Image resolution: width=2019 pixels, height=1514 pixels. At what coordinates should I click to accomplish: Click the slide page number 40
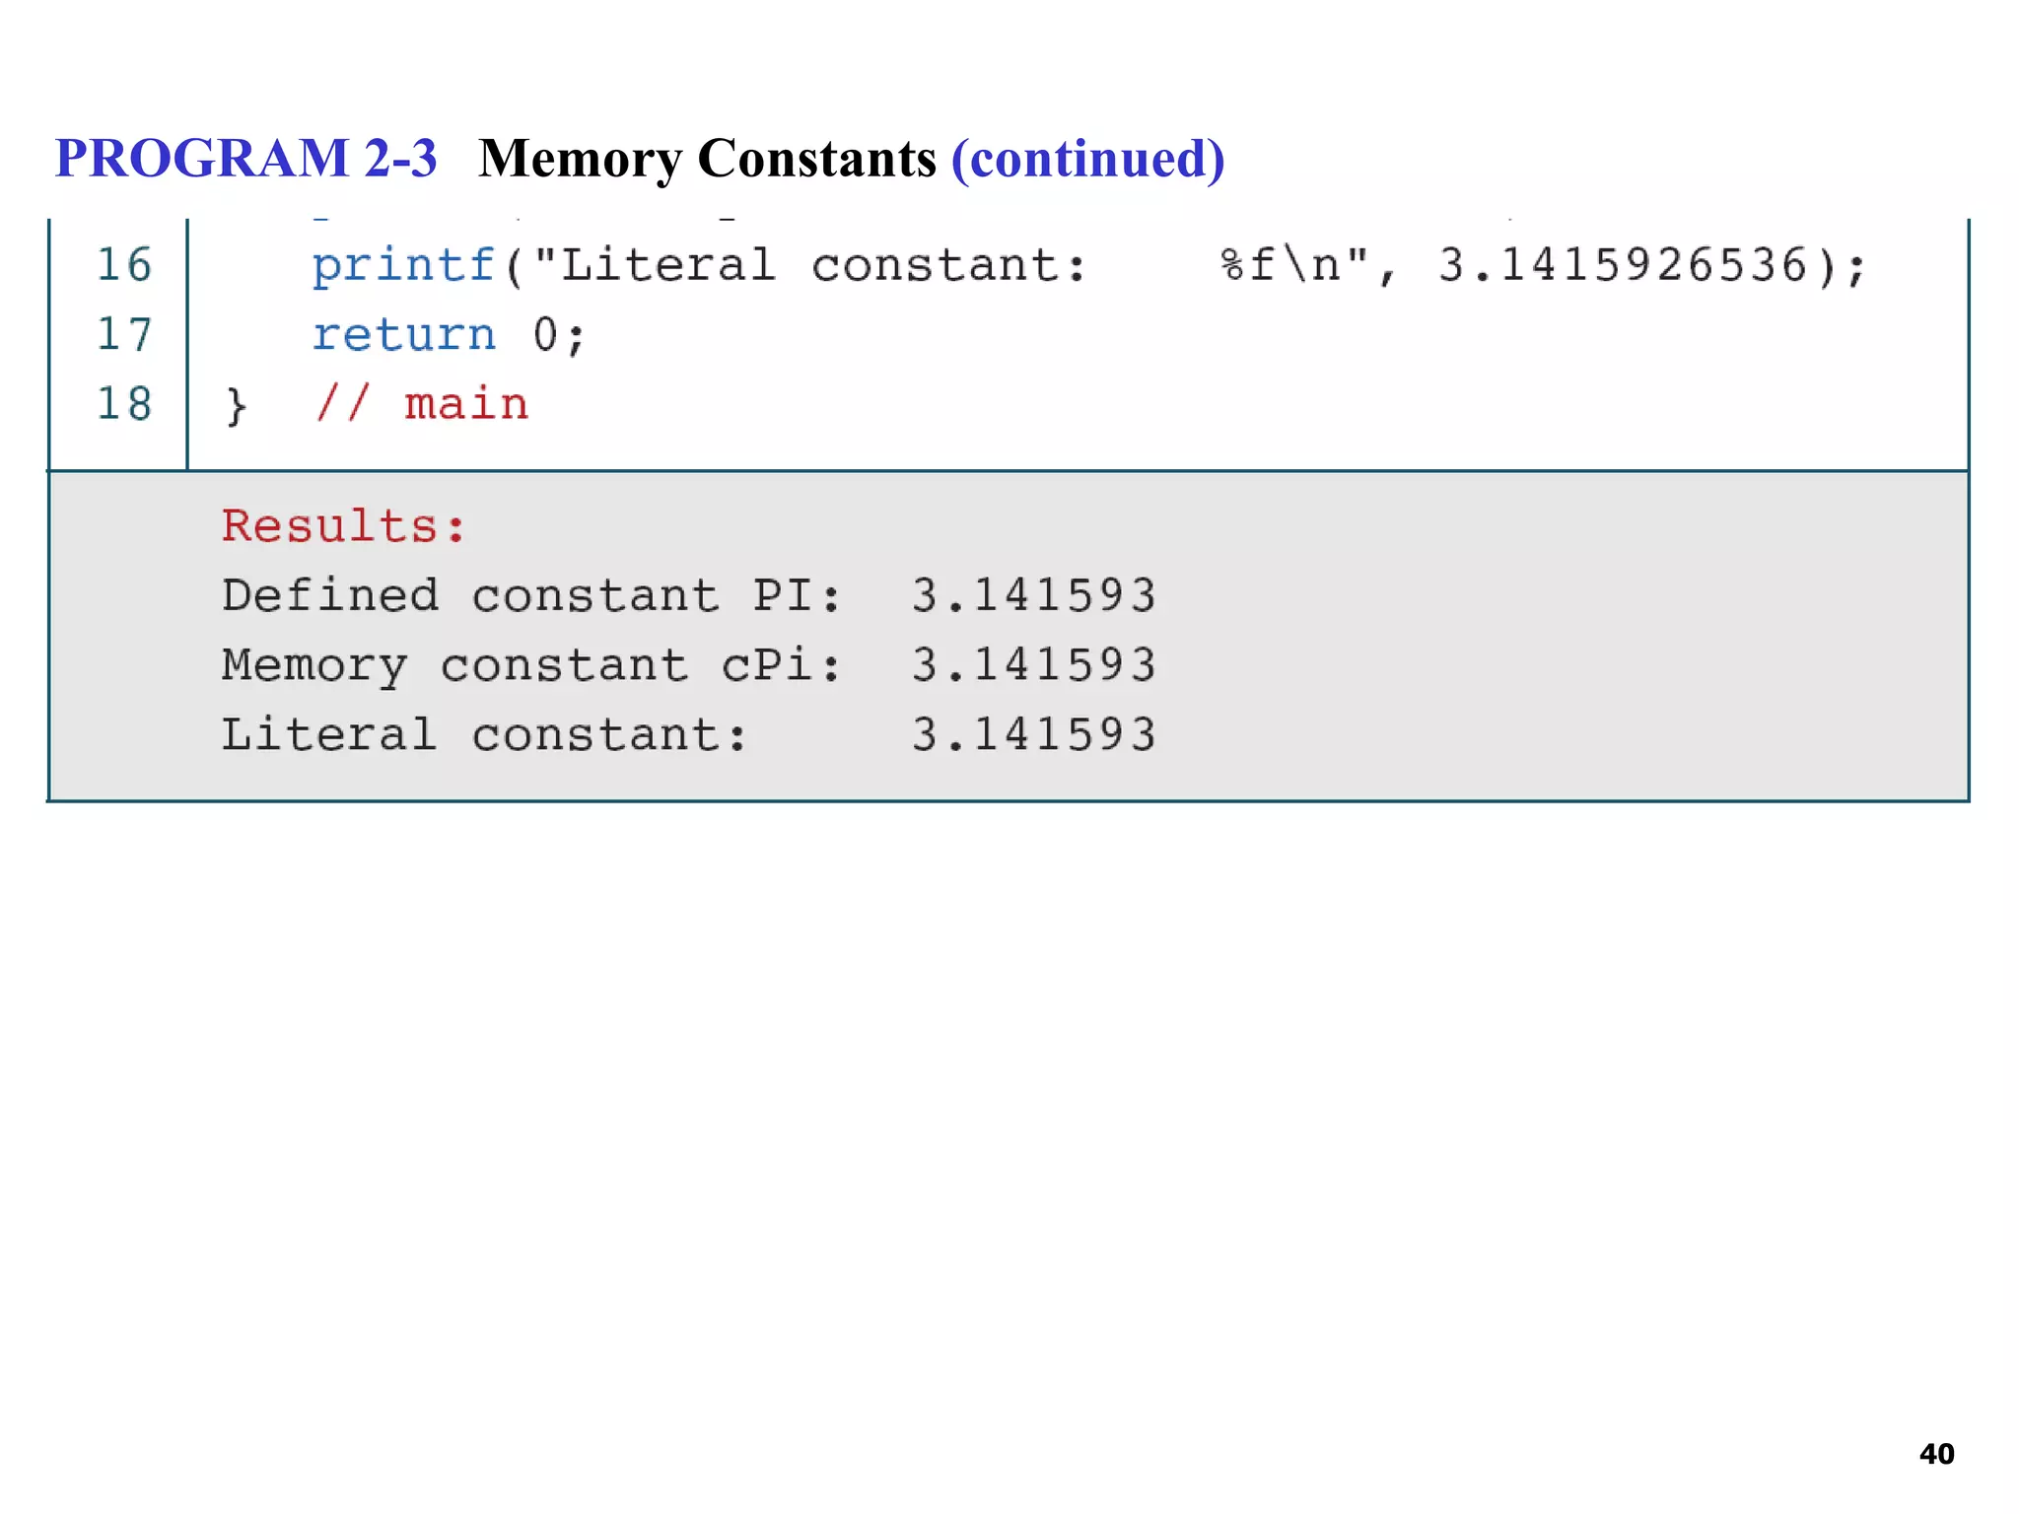[1936, 1454]
